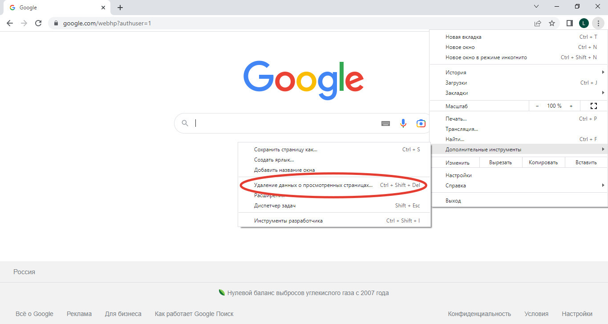
Task: Click the magnifier icon in search box
Action: tap(185, 123)
